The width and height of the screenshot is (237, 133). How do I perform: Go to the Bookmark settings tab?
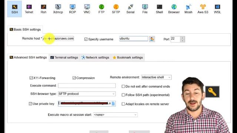[x=128, y=58]
